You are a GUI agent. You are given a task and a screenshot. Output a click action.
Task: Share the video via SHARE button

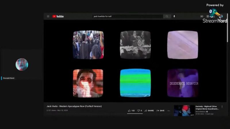149,111
